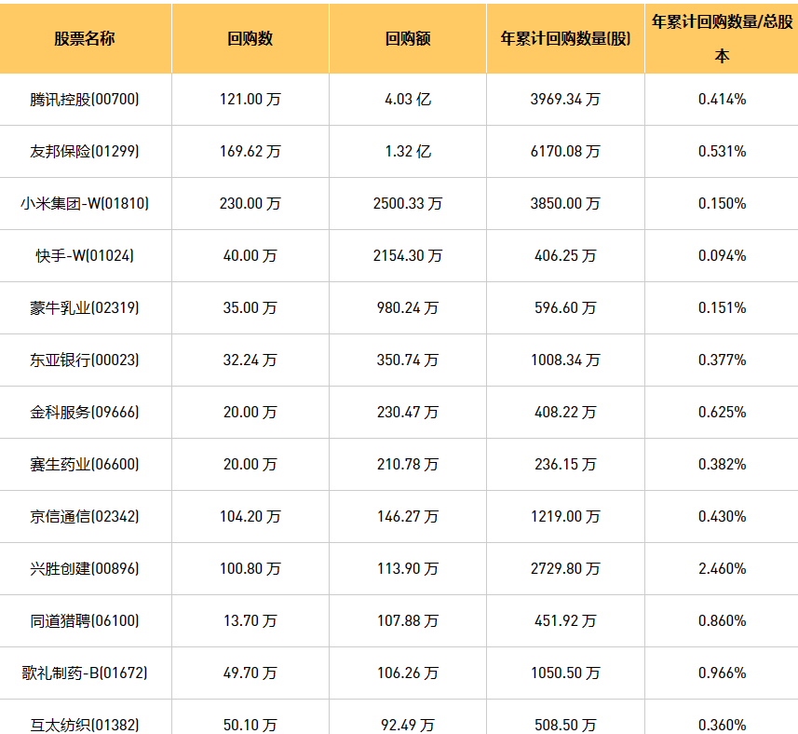Click the 113.90 万 buyback amount cell
Screen dimensions: 798x734
[x=408, y=568]
